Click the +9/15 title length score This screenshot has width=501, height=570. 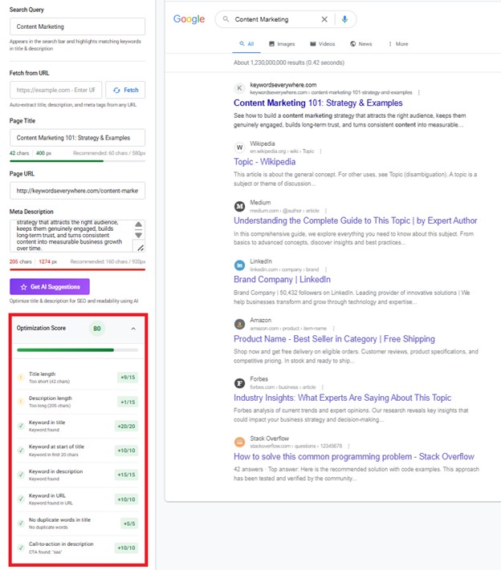click(128, 378)
